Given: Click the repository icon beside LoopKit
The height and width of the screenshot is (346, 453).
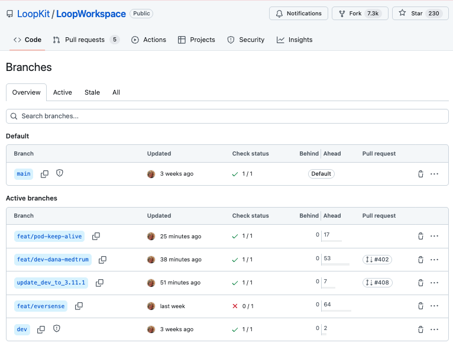Looking at the screenshot, I should click(x=10, y=14).
